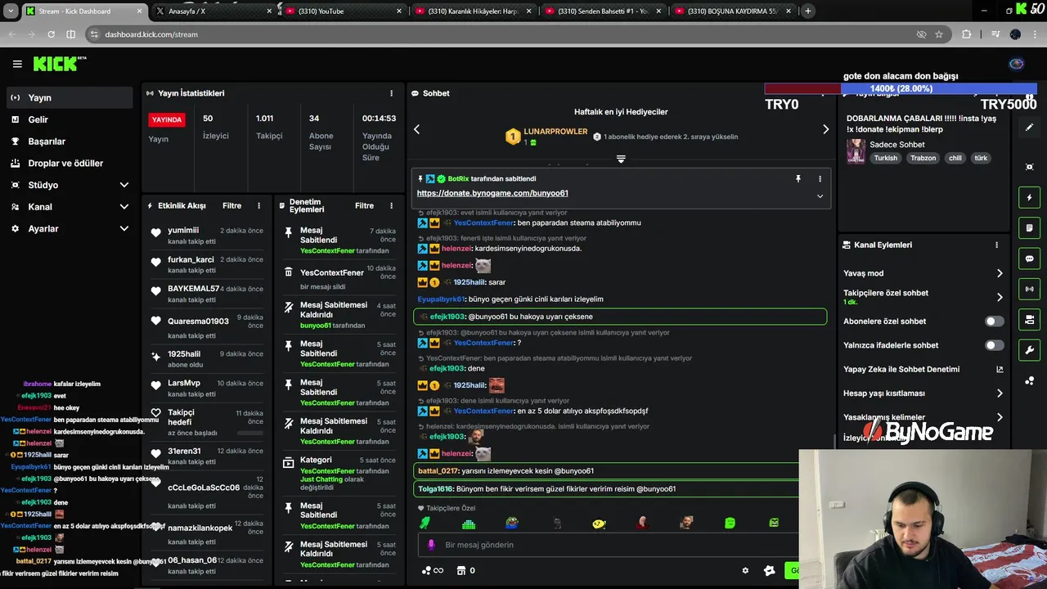Open Gelir in the sidebar
1047x589 pixels.
69,119
